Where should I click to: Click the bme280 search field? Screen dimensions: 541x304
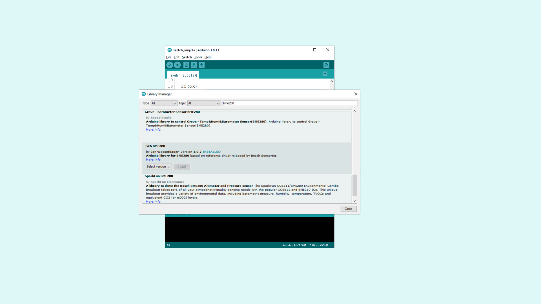coord(290,103)
